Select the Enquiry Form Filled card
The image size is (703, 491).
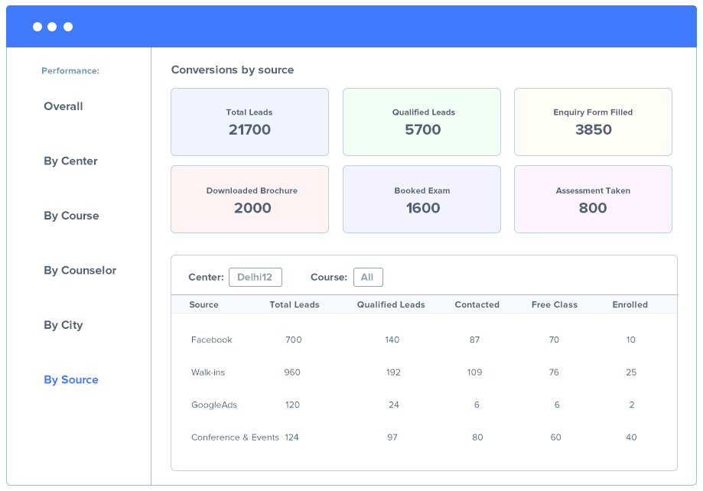tap(593, 122)
